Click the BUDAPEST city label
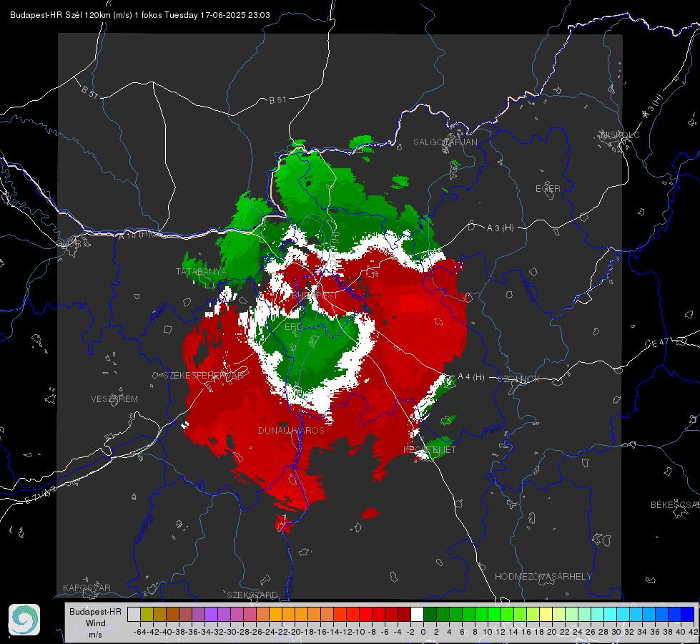Image resolution: width=700 pixels, height=644 pixels. click(x=315, y=296)
